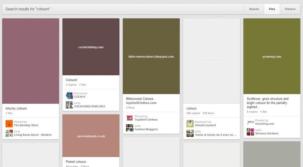Open the Pinners tab

(290, 9)
